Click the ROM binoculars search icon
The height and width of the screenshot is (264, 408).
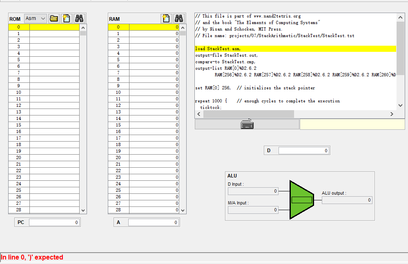coord(79,18)
